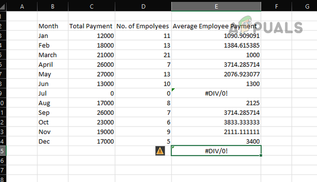Select the Dec month cell
The width and height of the screenshot is (317, 182).
[x=53, y=142]
